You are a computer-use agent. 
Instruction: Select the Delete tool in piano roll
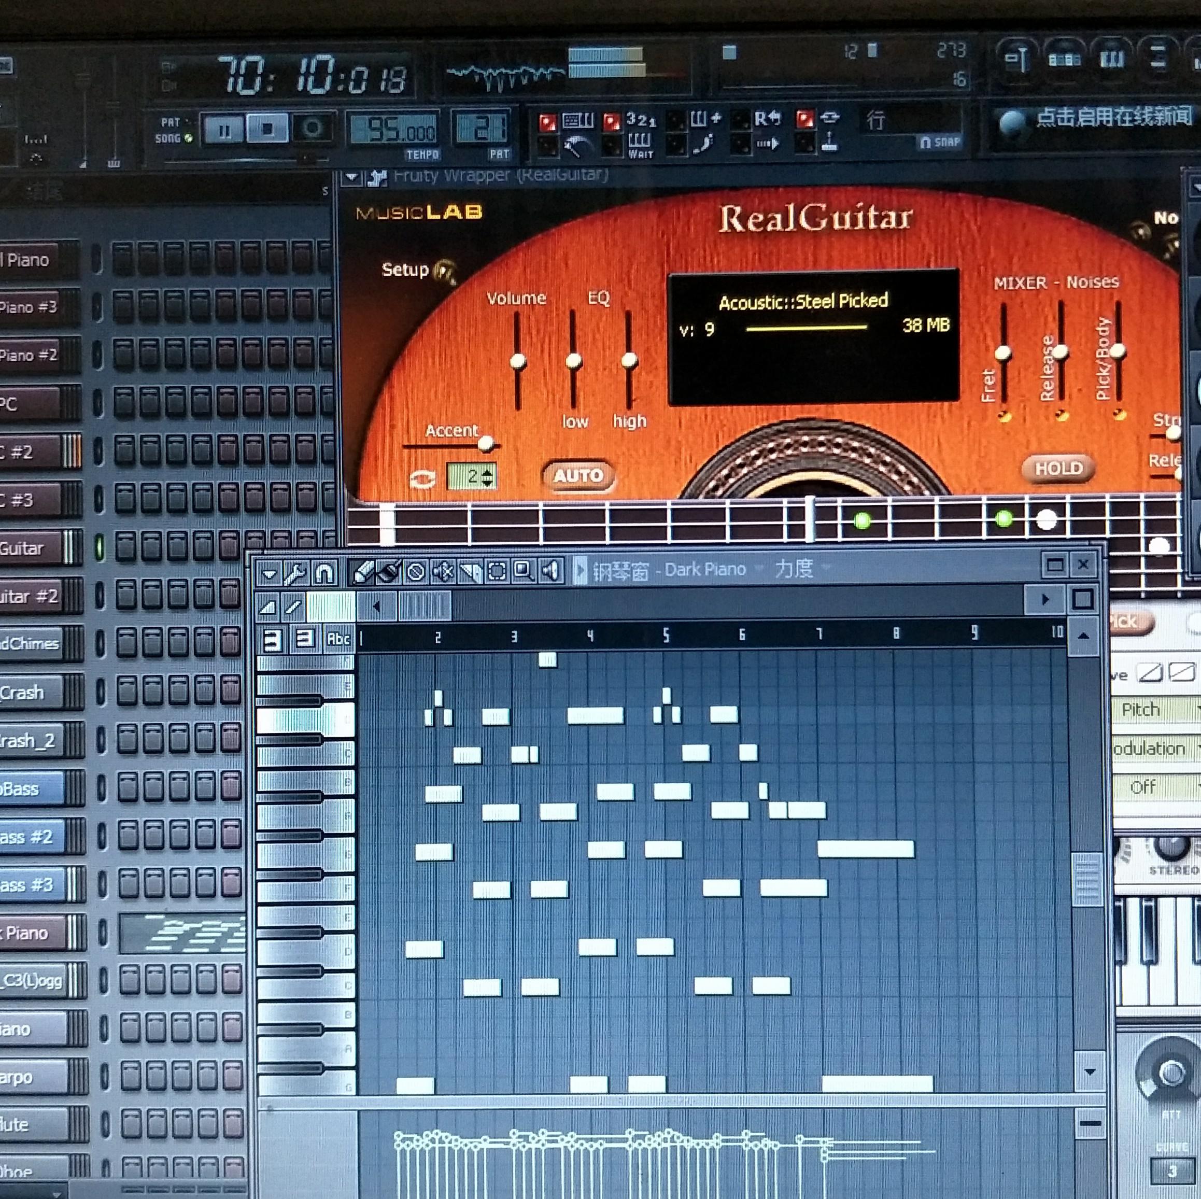[x=415, y=571]
